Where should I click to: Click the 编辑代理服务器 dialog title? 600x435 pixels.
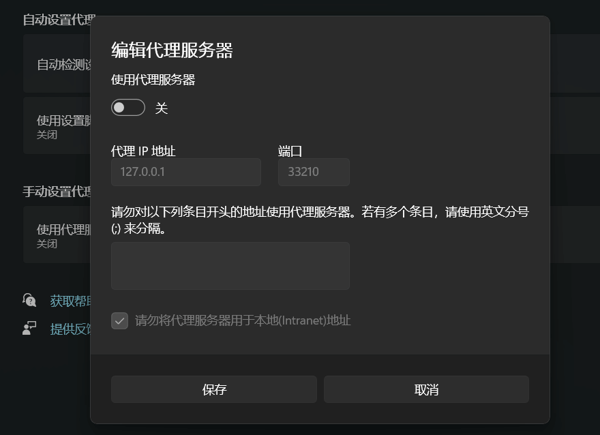point(172,50)
